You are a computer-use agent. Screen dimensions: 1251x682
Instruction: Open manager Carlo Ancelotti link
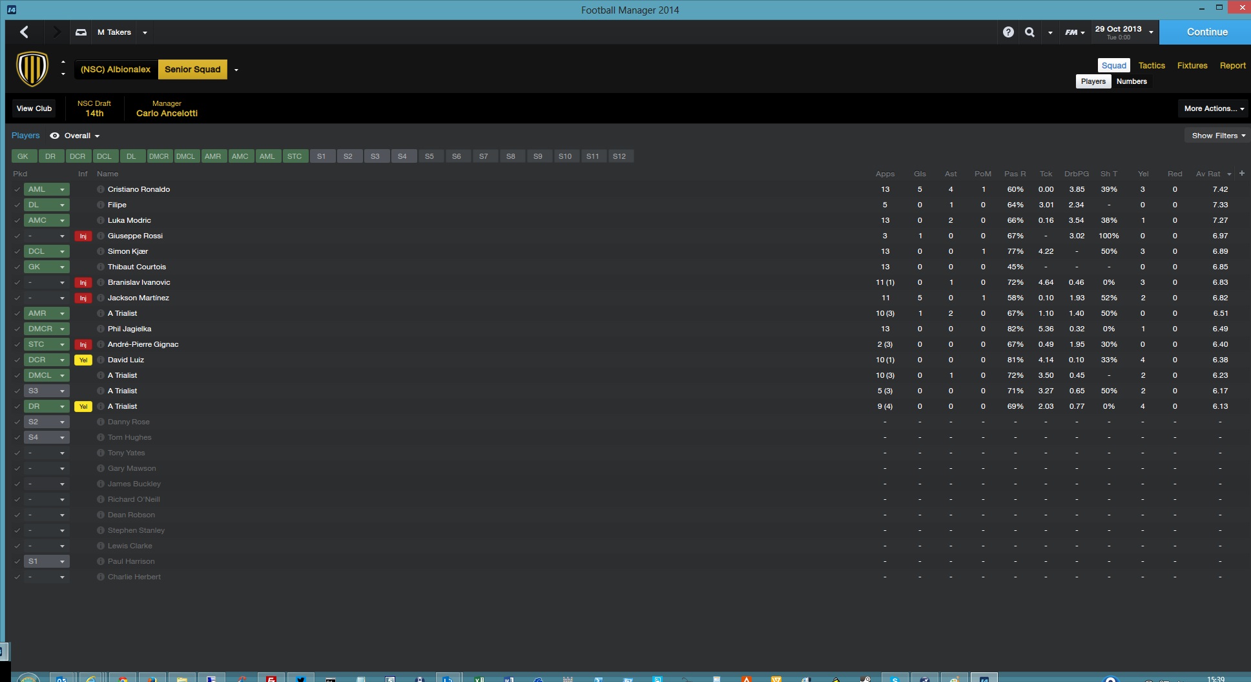coord(167,113)
